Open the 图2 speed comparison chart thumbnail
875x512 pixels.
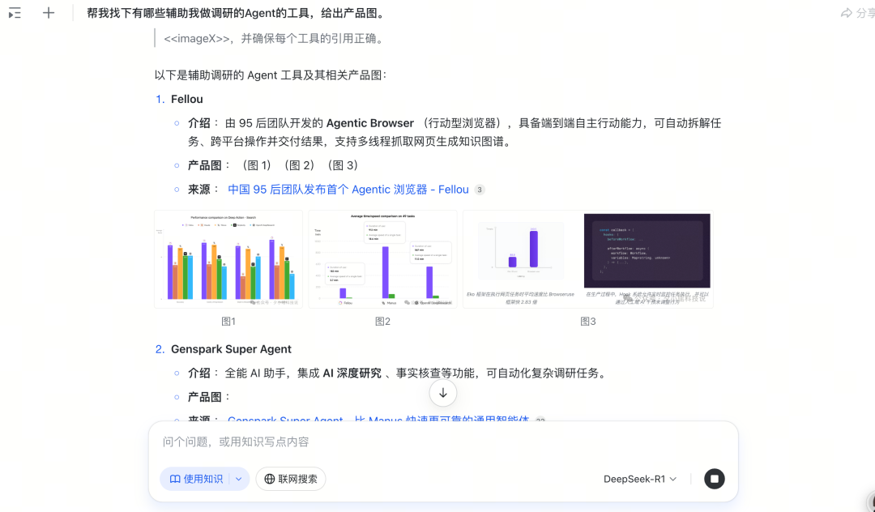coord(382,258)
